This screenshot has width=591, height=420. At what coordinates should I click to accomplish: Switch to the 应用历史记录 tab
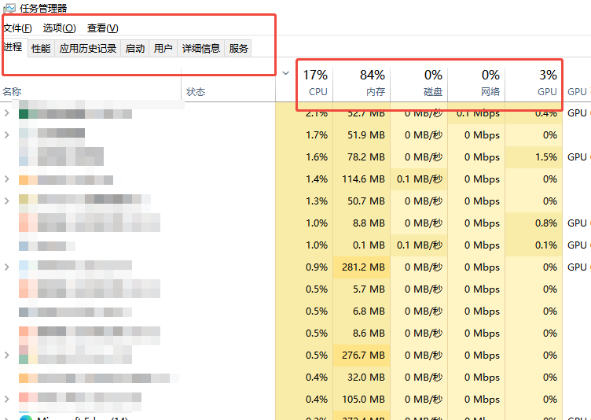point(88,49)
